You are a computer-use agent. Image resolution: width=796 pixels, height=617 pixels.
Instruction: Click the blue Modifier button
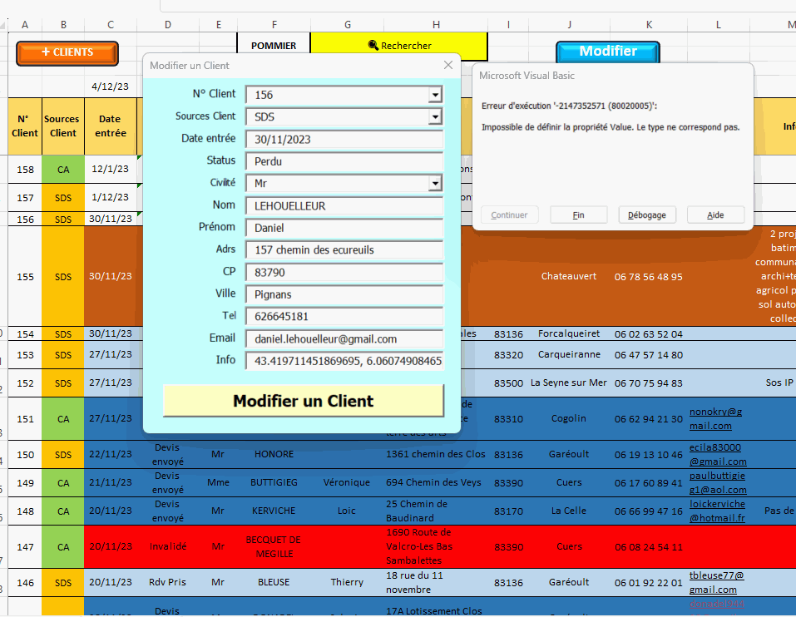(x=608, y=52)
